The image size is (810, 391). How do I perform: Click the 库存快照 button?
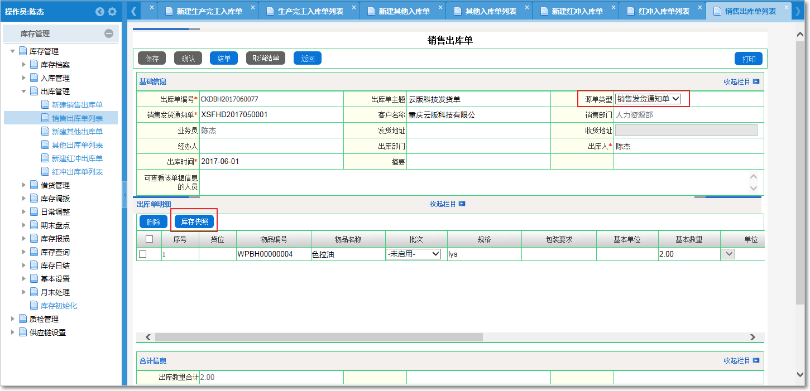pyautogui.click(x=194, y=221)
